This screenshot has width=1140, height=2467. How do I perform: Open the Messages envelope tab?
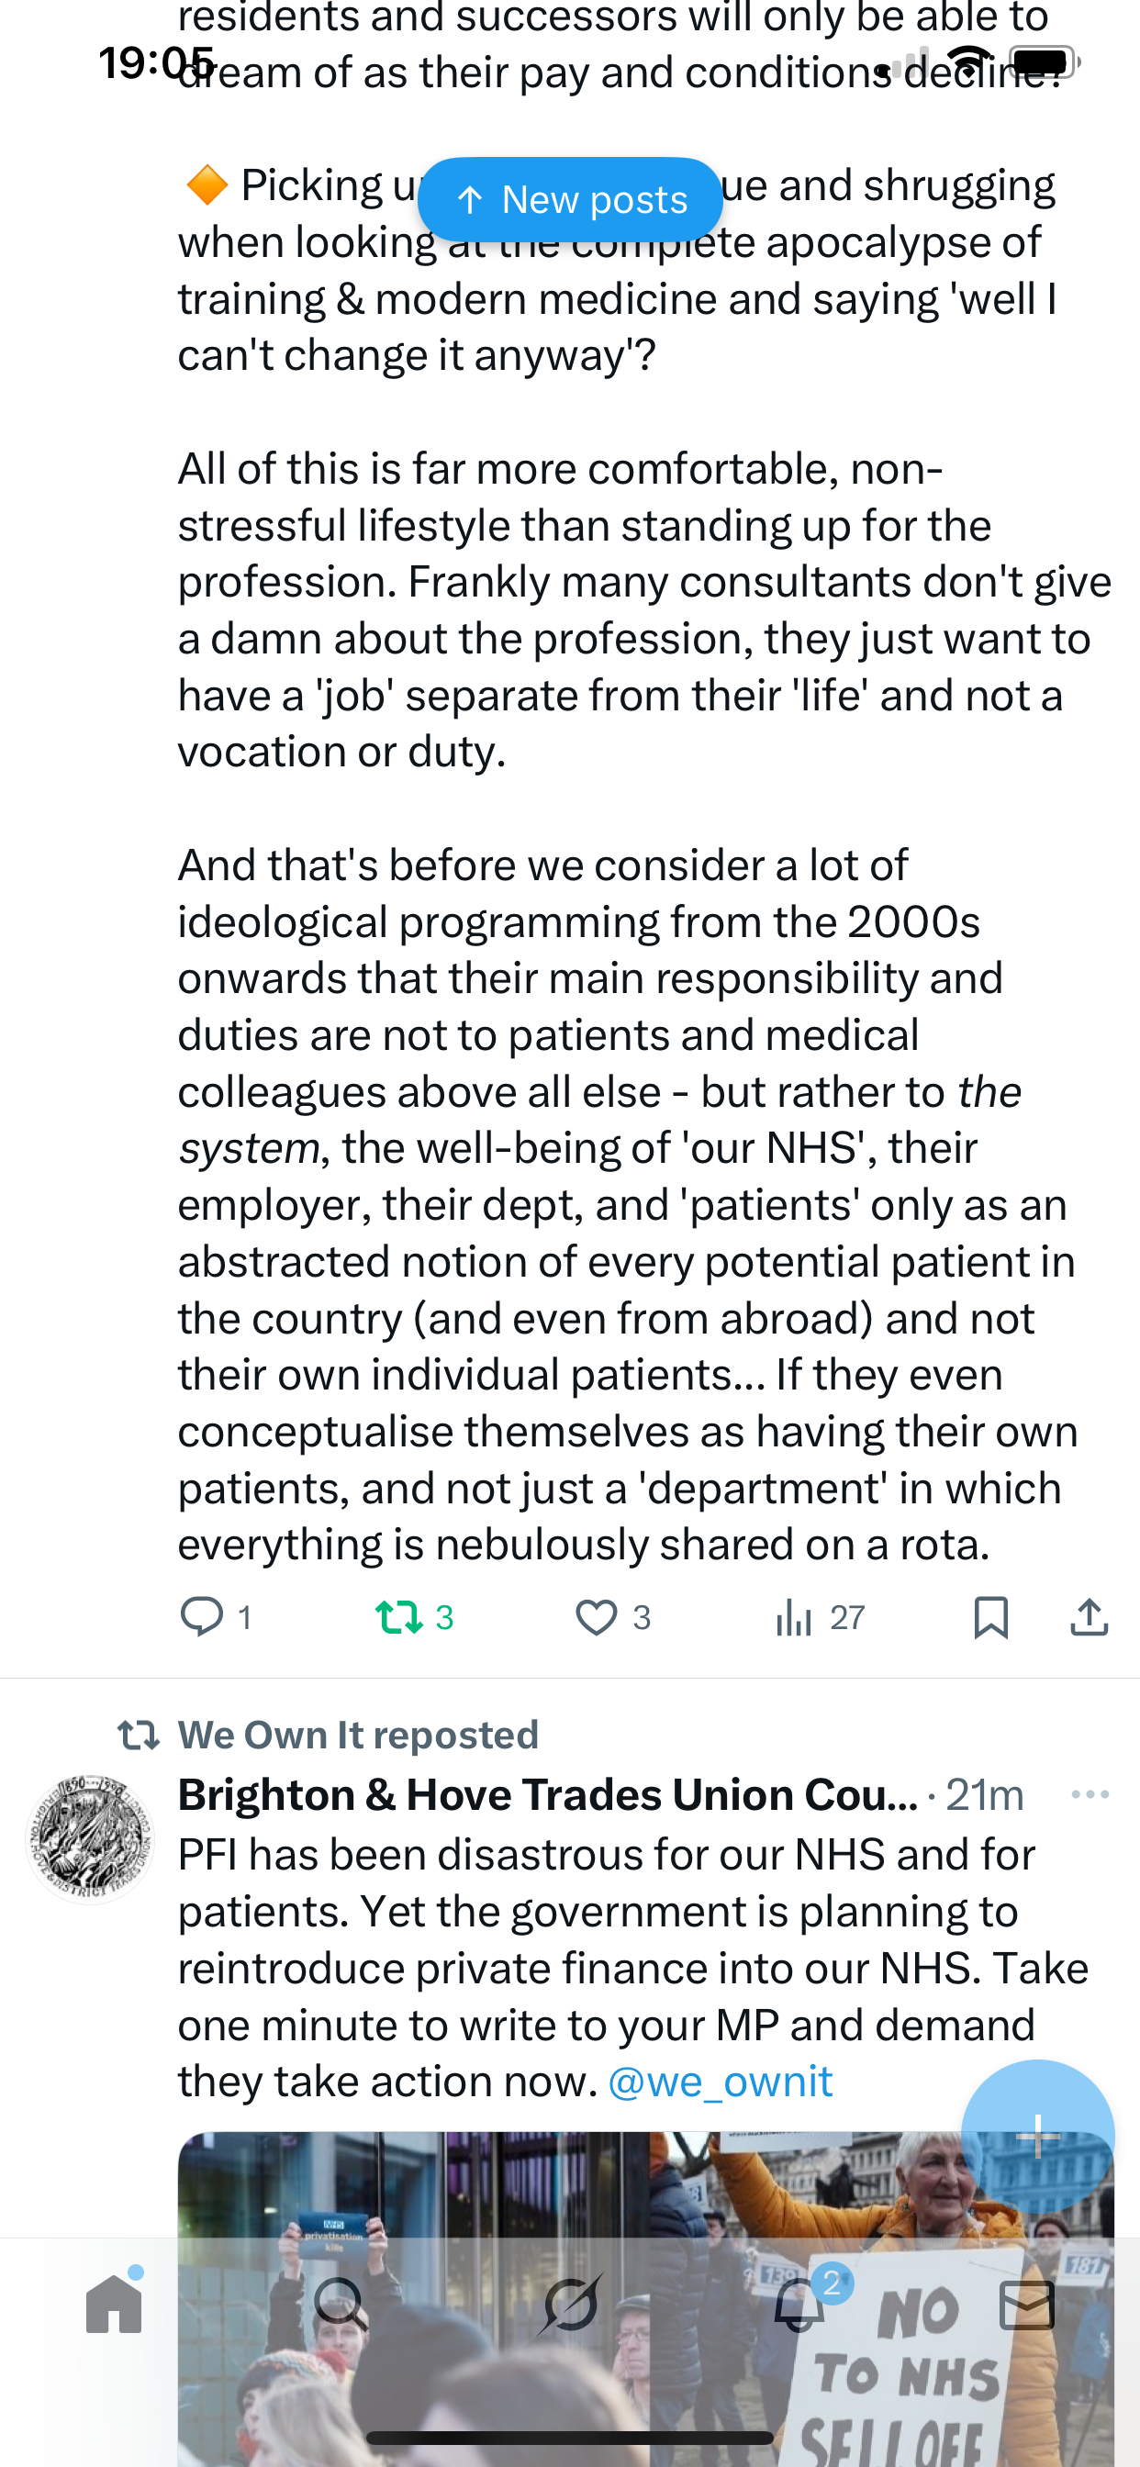tap(1027, 2305)
